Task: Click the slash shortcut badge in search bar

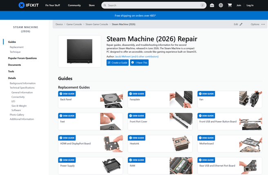Action: pyautogui.click(x=203, y=5)
